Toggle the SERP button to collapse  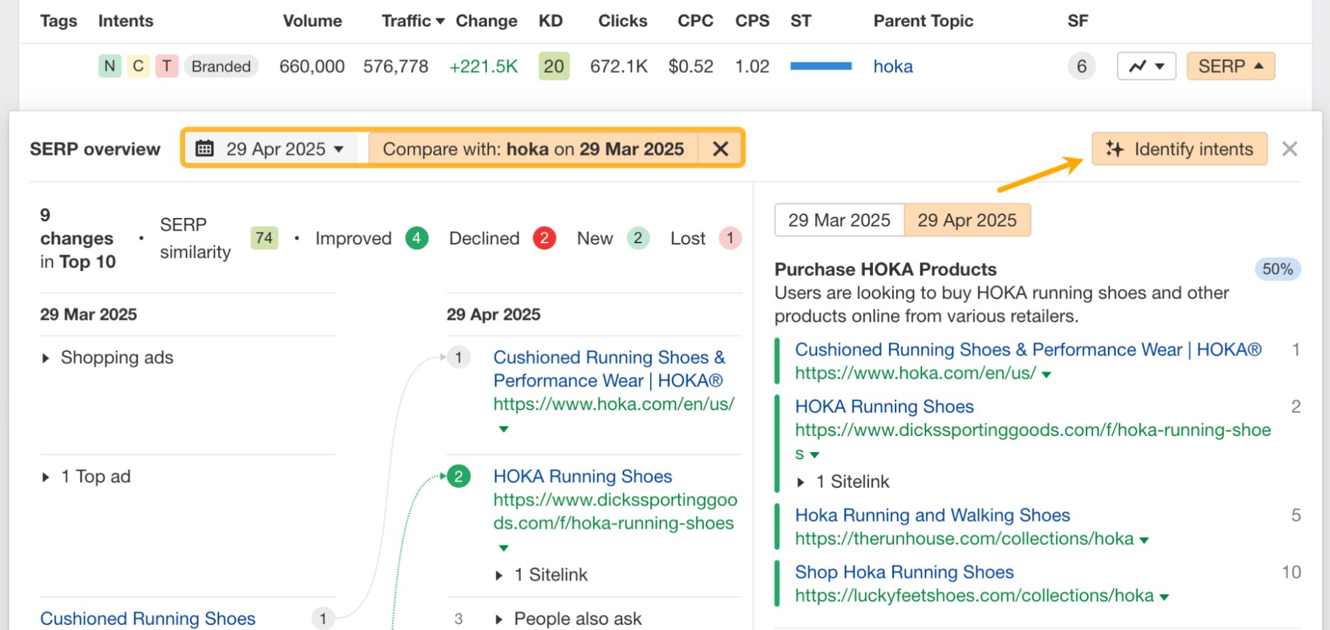1230,66
